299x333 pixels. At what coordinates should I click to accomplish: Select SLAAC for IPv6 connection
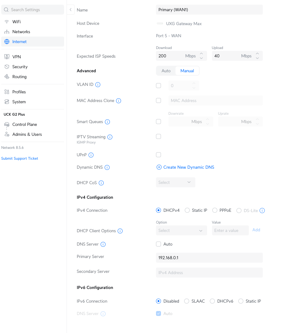(187, 301)
